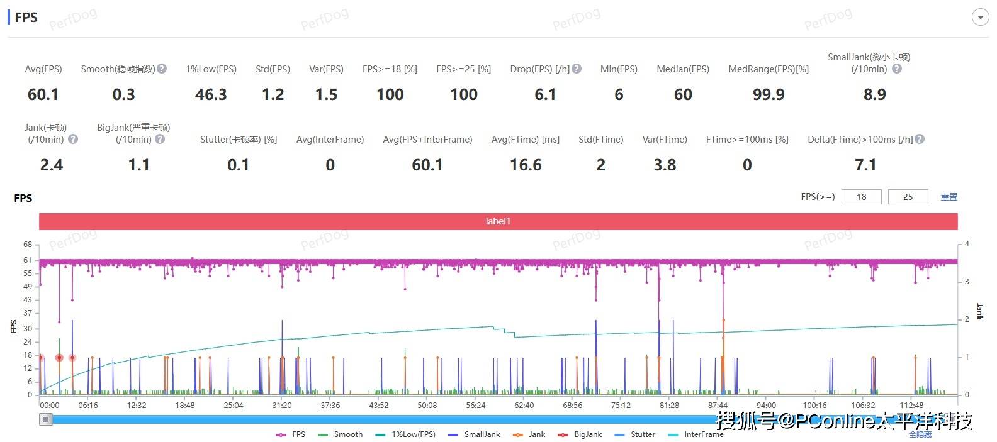Toggle InterFrame series in legend
This screenshot has width=997, height=442.
click(x=696, y=434)
